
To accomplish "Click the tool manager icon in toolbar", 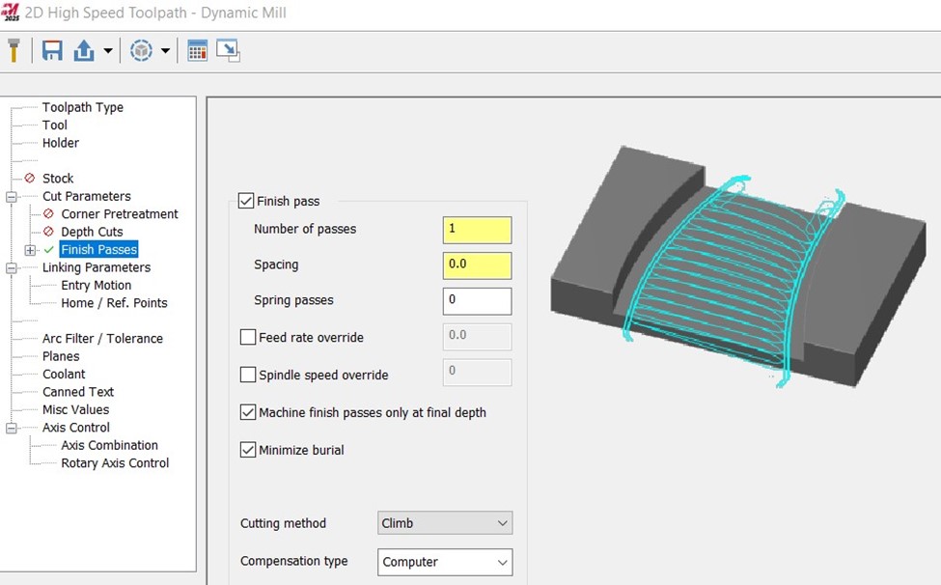I will (14, 50).
